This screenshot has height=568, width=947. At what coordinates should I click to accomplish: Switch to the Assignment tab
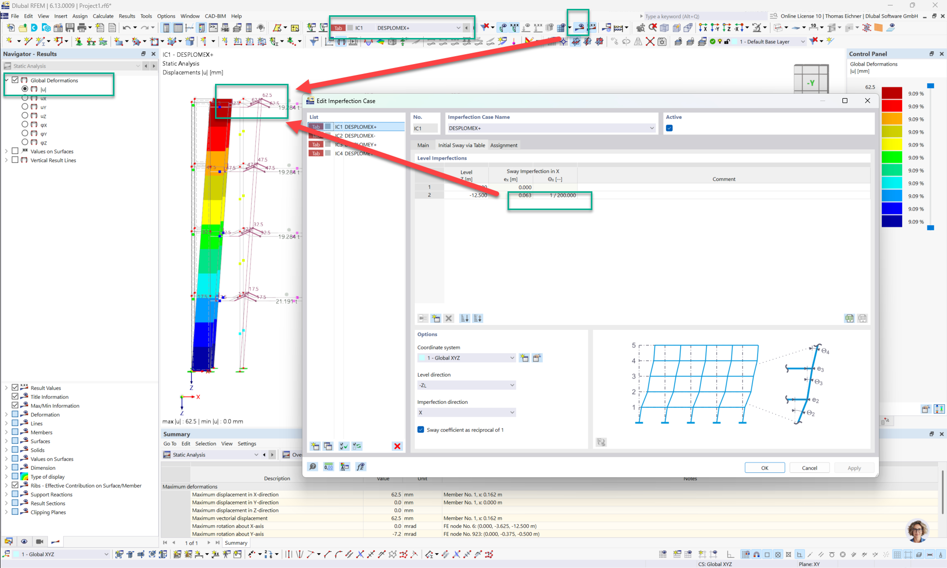coord(503,145)
